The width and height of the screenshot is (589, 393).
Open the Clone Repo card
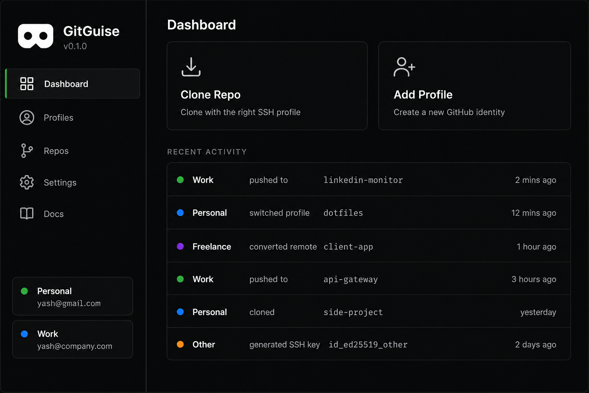pyautogui.click(x=267, y=86)
